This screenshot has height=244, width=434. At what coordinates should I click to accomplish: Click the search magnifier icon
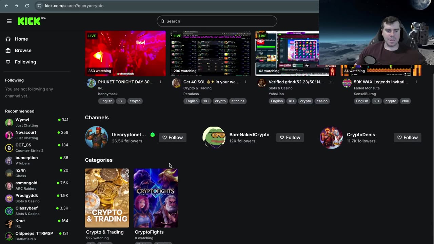(162, 21)
